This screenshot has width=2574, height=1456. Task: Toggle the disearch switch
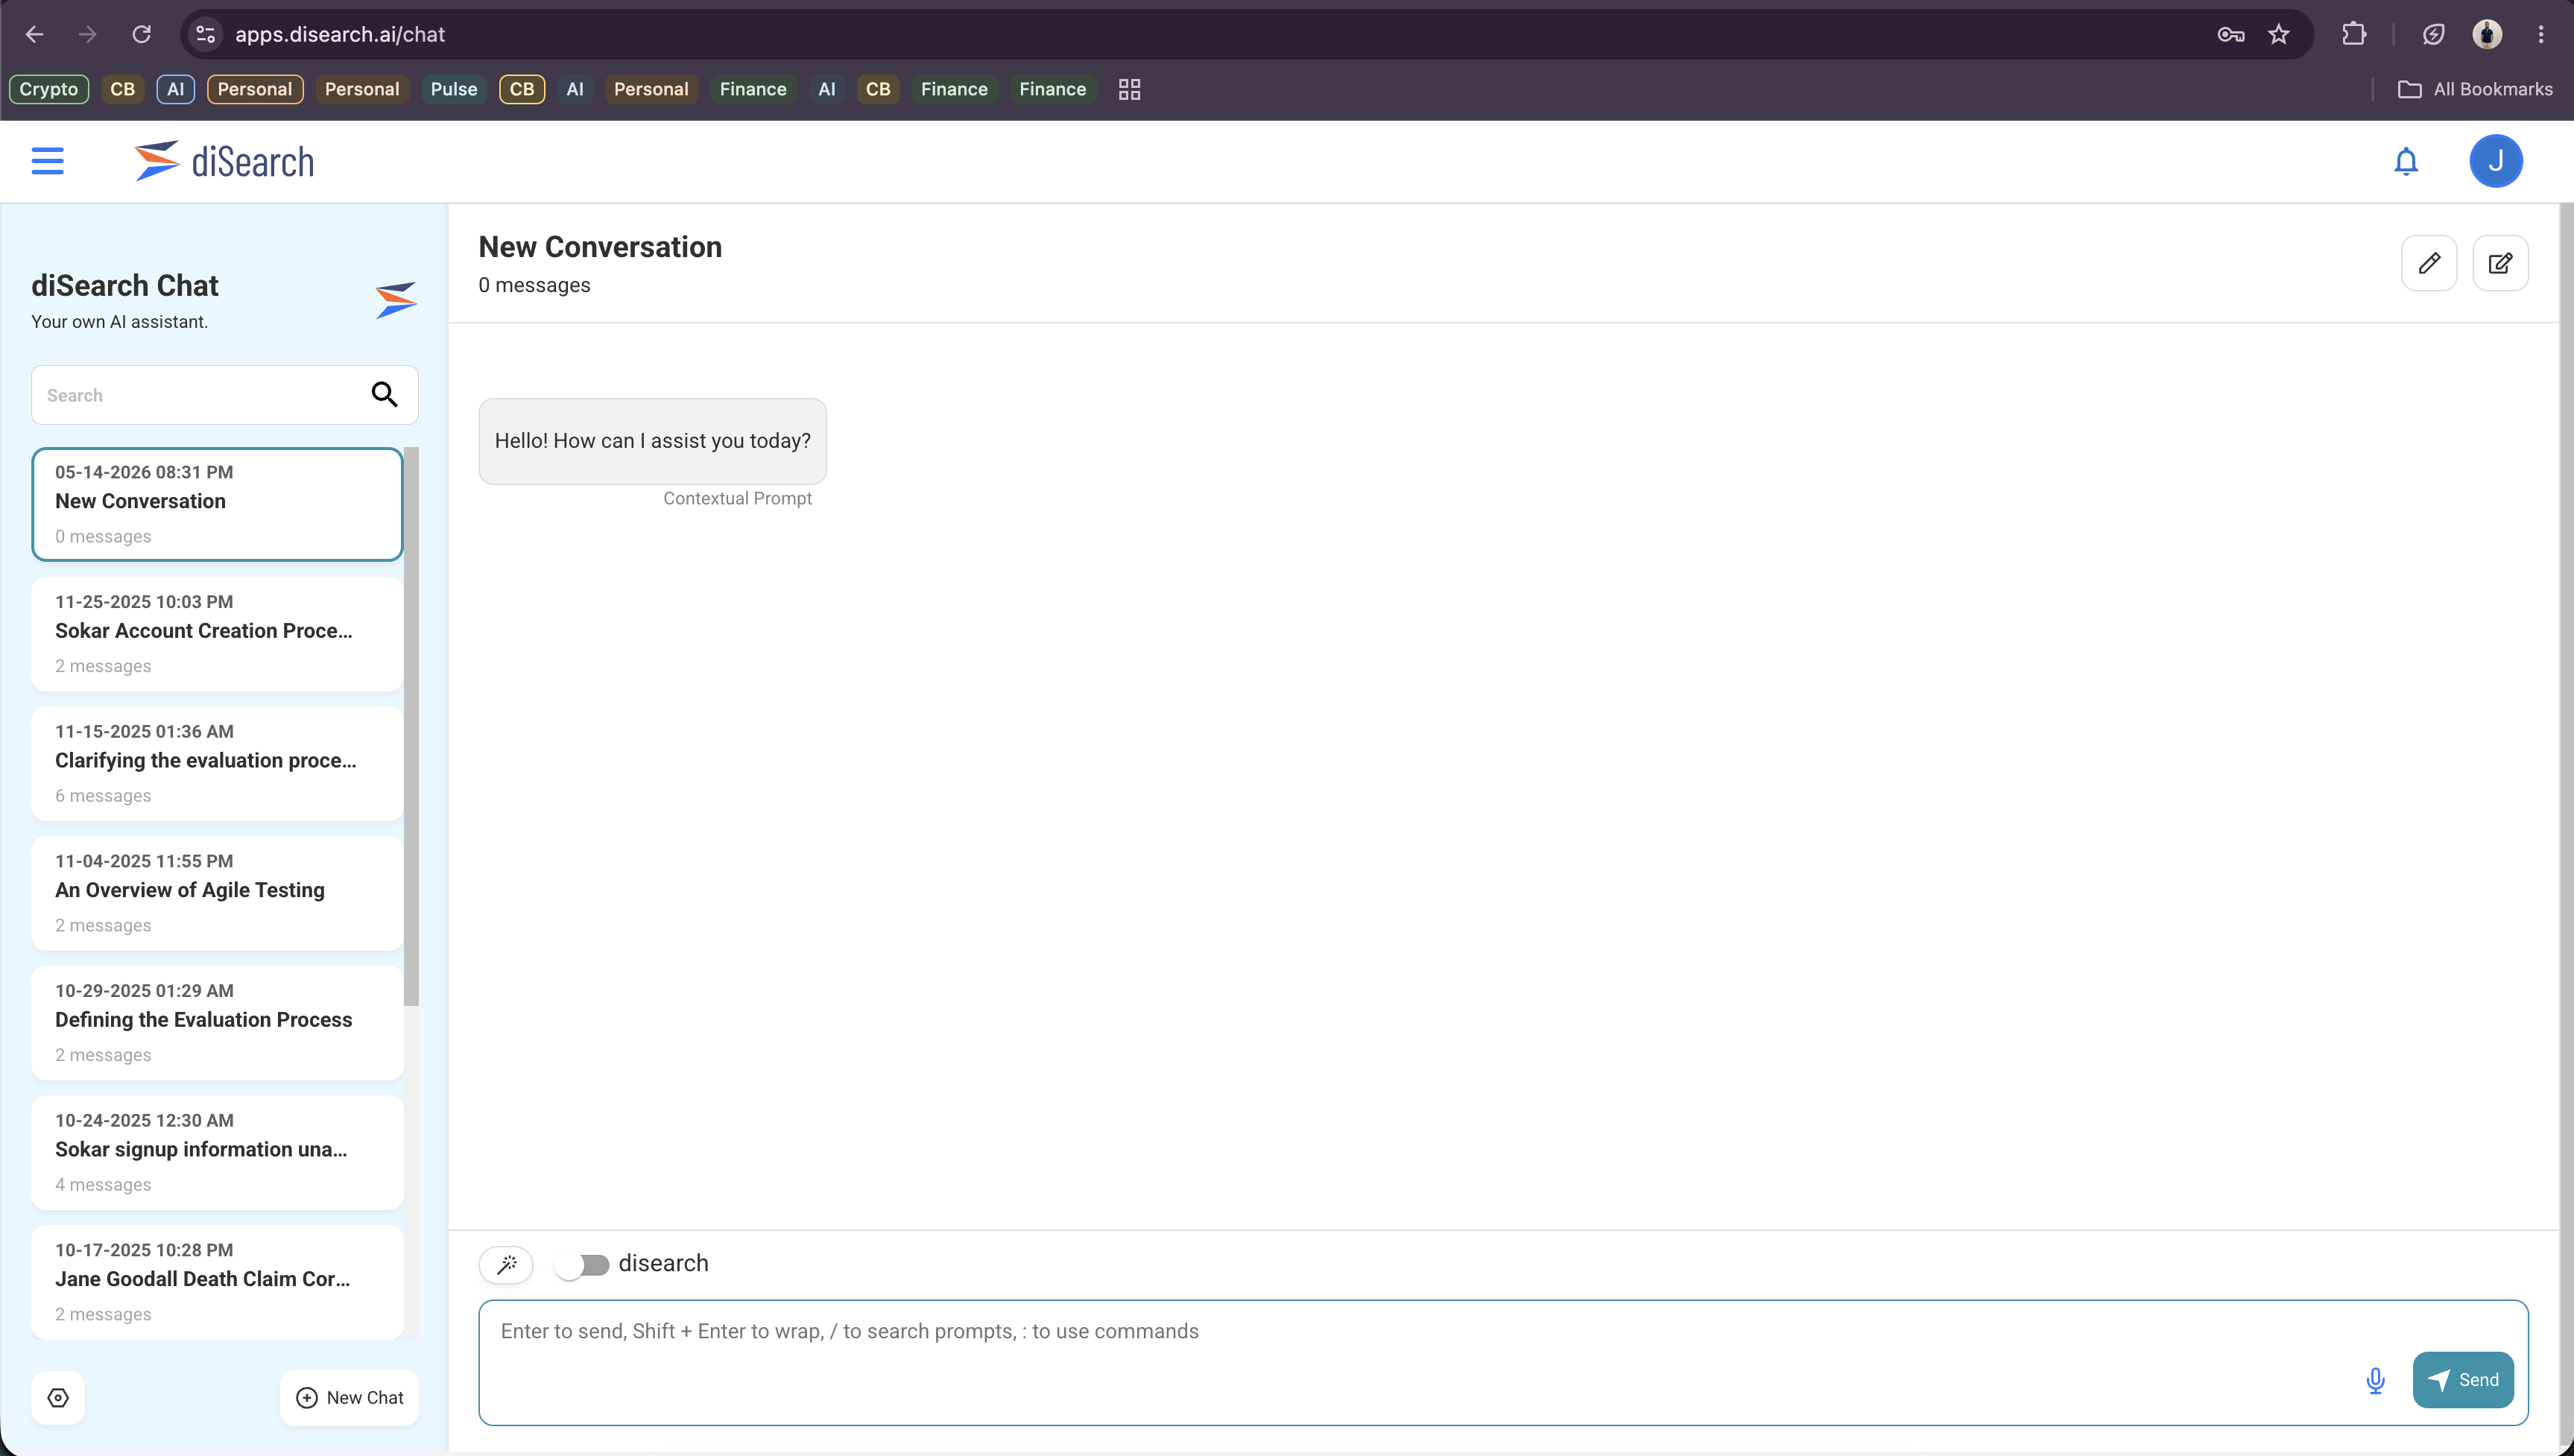(582, 1265)
